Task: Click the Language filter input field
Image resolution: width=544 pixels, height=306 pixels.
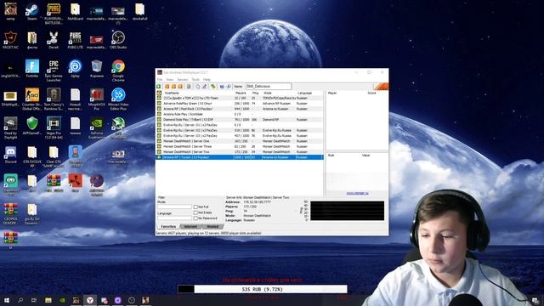Action: coord(174,218)
